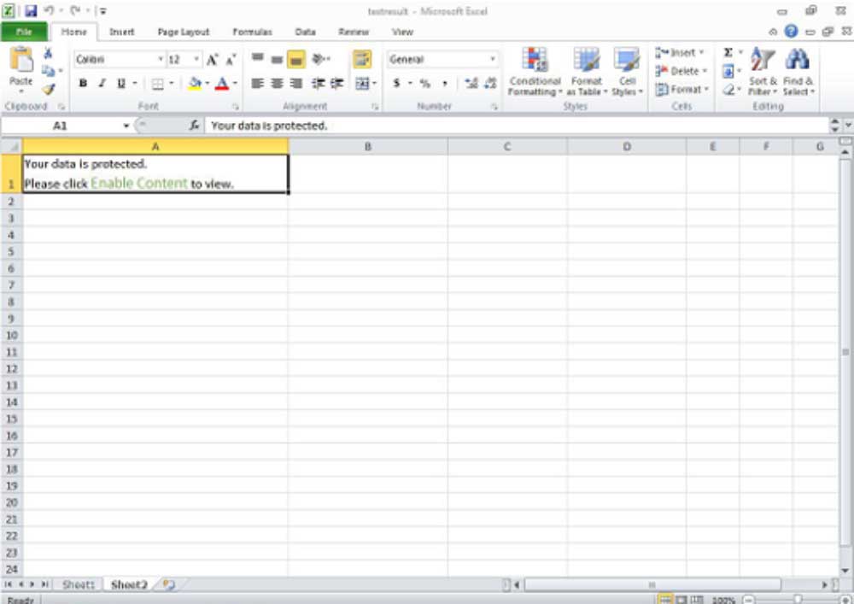Open Find & Select menu
Viewport: 854px width, 604px height.
(798, 72)
